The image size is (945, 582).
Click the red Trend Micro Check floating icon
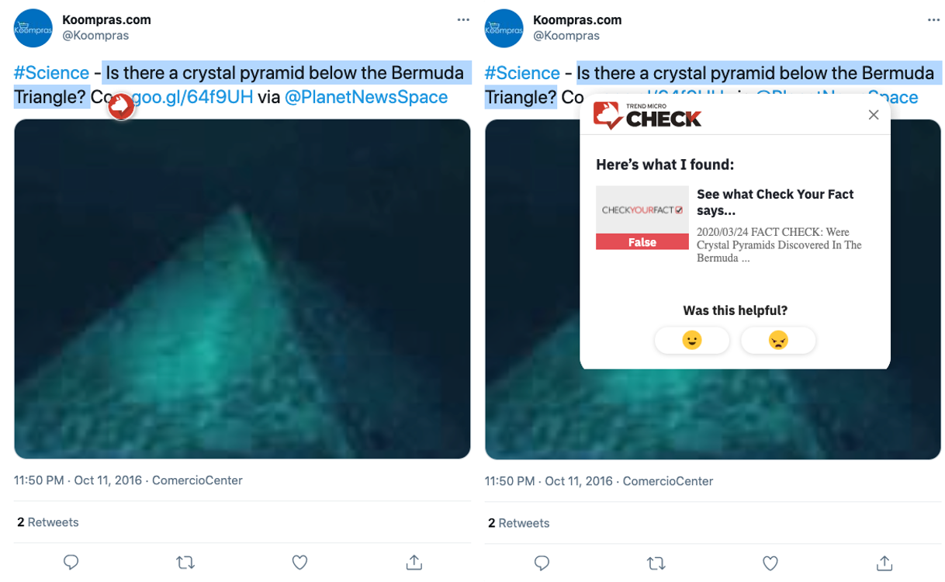click(x=121, y=107)
